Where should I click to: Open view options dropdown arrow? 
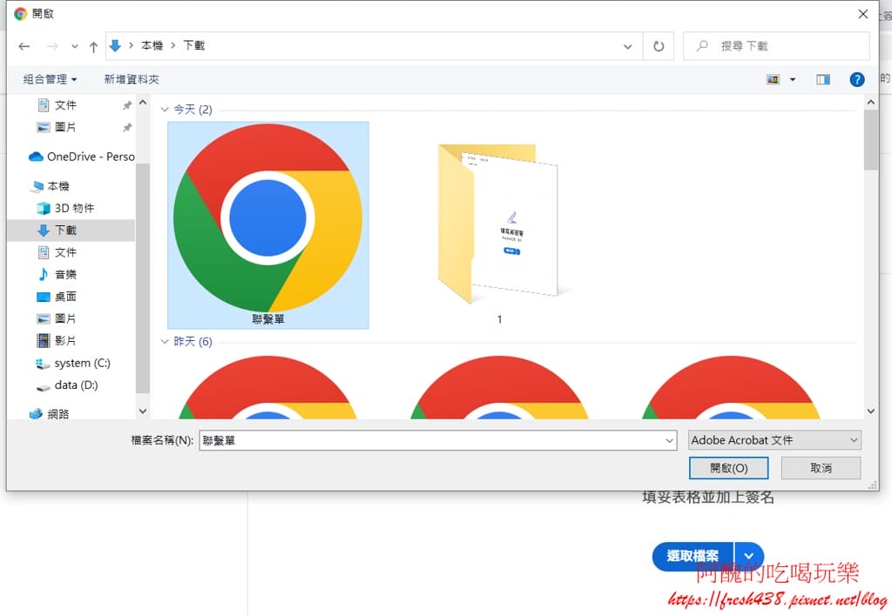click(793, 79)
